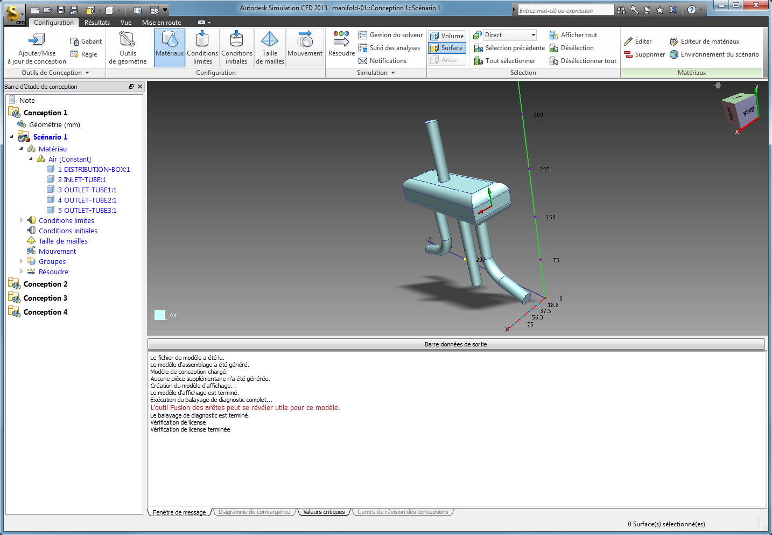Expand the Conditions limites tree node
Viewport: 772px width, 535px height.
click(x=22, y=220)
